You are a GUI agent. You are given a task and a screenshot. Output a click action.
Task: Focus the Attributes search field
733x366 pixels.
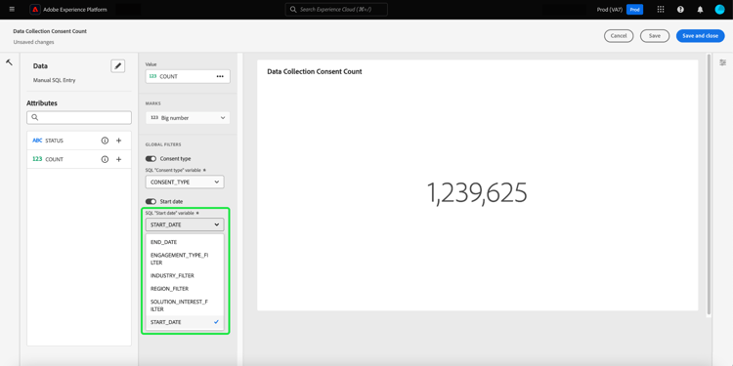[79, 118]
